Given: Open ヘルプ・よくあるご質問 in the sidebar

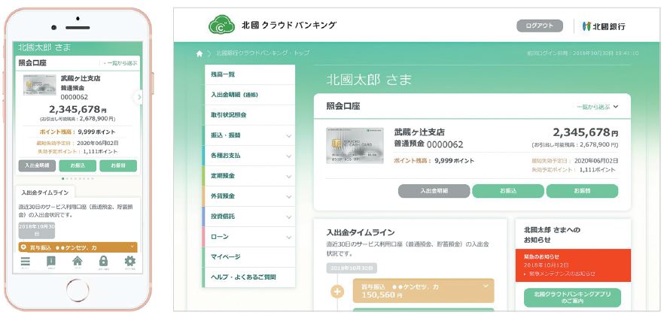Looking at the screenshot, I should pos(249,277).
